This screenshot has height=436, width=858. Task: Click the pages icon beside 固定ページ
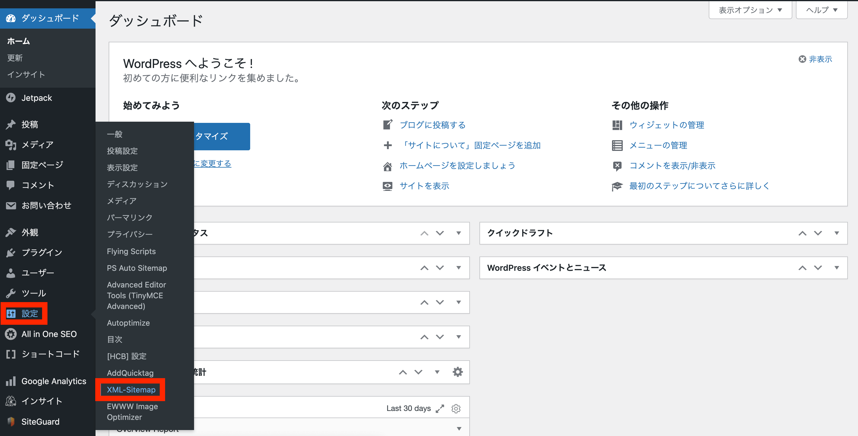coord(11,165)
